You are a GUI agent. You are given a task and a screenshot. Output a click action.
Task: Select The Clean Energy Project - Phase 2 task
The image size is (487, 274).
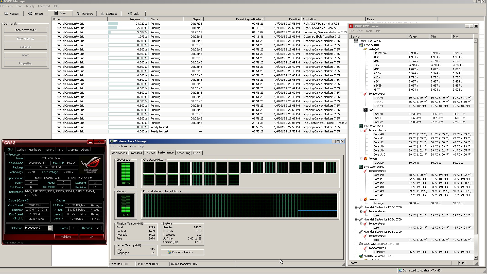click(200, 123)
